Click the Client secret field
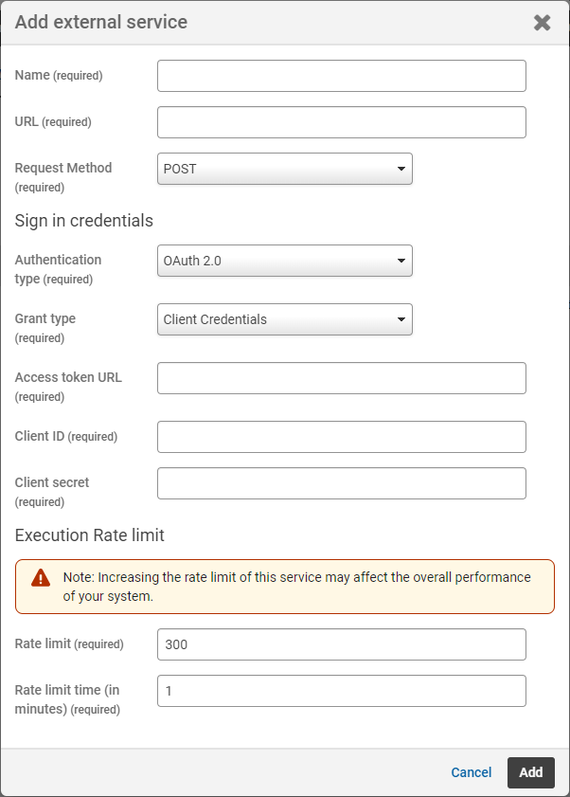570x797 pixels. [341, 483]
